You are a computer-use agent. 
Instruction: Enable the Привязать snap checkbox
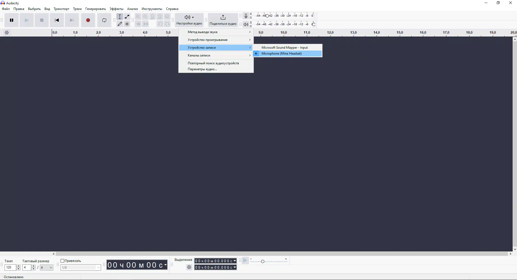63,261
